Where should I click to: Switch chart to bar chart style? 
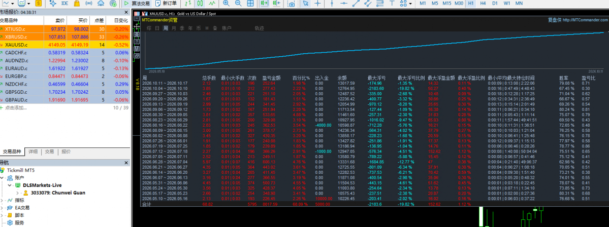point(188,4)
